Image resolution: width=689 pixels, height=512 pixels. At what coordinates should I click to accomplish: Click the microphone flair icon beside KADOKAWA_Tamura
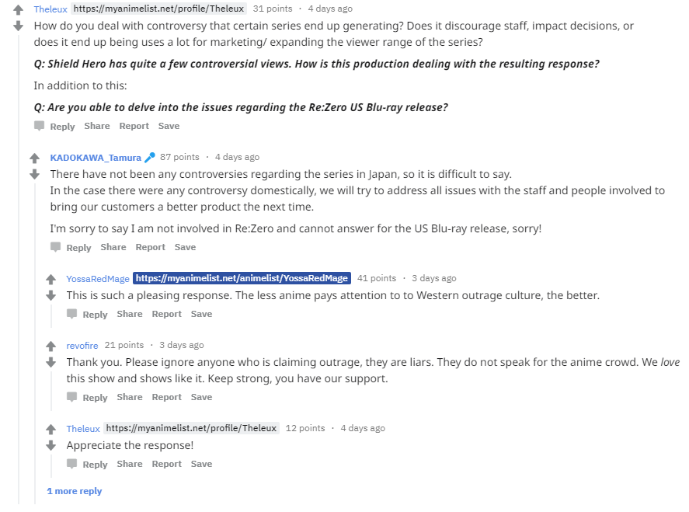point(150,158)
